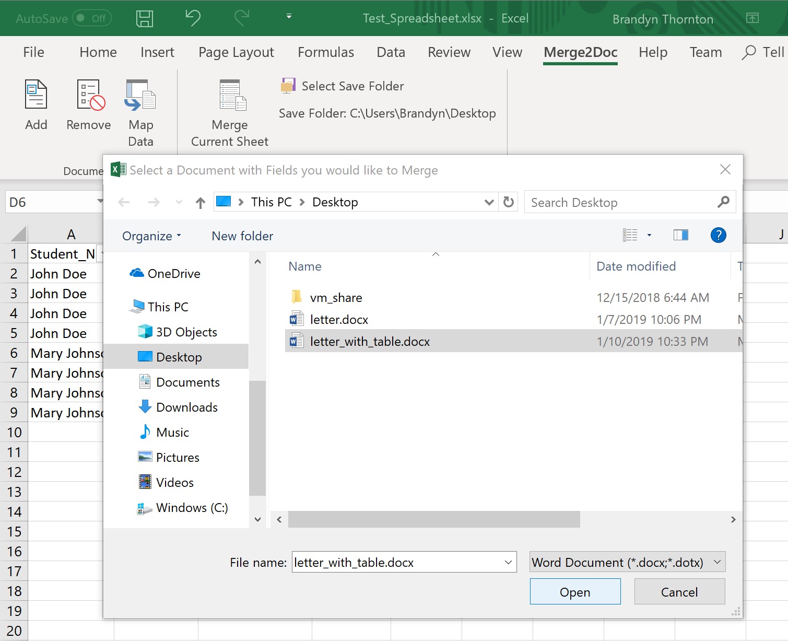Refresh the Desktop folder listing
This screenshot has width=788, height=641.
pyautogui.click(x=508, y=202)
